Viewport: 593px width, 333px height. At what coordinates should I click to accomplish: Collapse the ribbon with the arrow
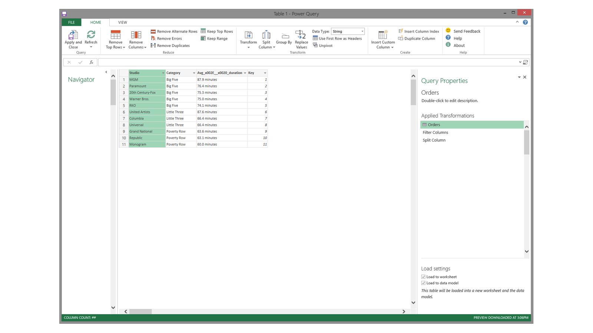click(517, 22)
